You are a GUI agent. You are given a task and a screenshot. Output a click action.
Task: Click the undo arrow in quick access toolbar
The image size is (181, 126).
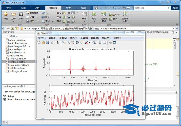point(115,8)
